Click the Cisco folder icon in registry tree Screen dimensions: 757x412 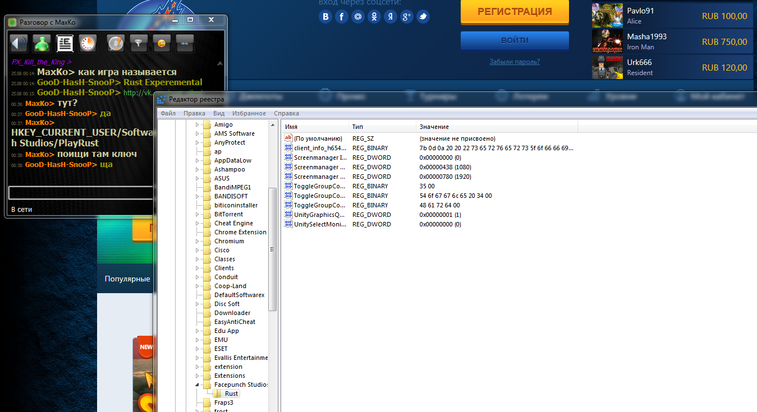(x=207, y=250)
